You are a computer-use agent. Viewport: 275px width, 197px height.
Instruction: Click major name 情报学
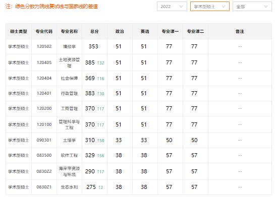point(69,46)
